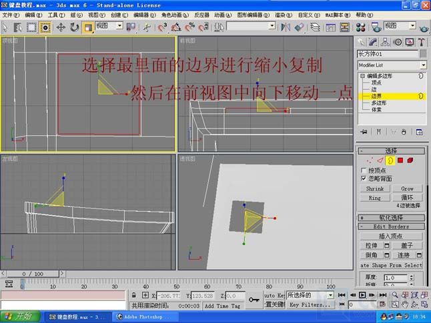
Task: Expand the 软化选择 rollout
Action: point(391,218)
